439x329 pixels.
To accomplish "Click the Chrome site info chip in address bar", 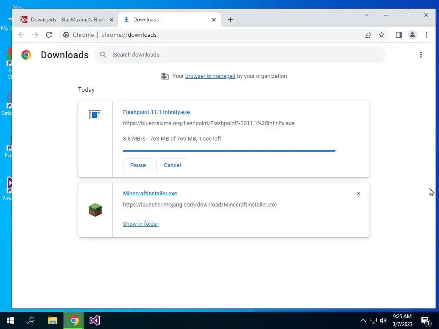I will (78, 35).
